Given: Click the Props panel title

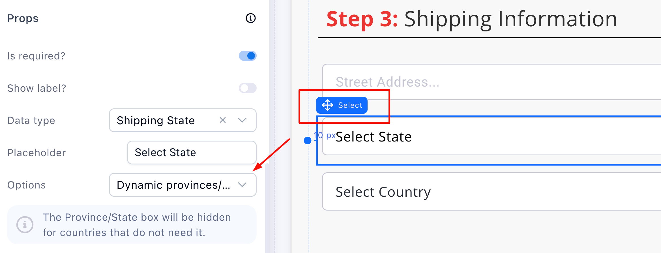Looking at the screenshot, I should (23, 18).
